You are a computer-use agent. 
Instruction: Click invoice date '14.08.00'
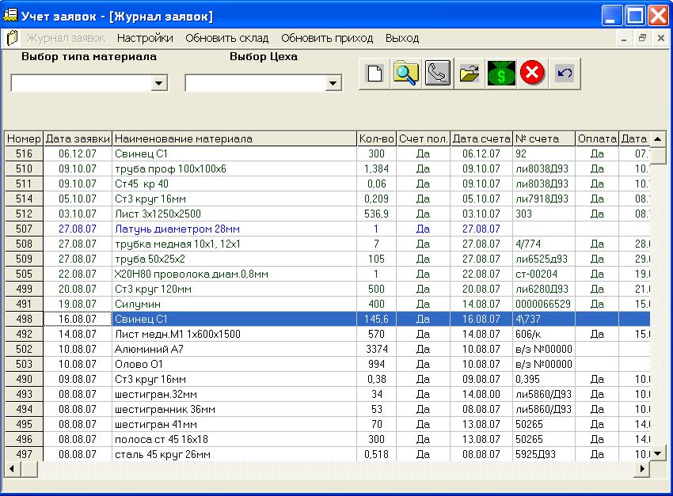[x=481, y=394]
